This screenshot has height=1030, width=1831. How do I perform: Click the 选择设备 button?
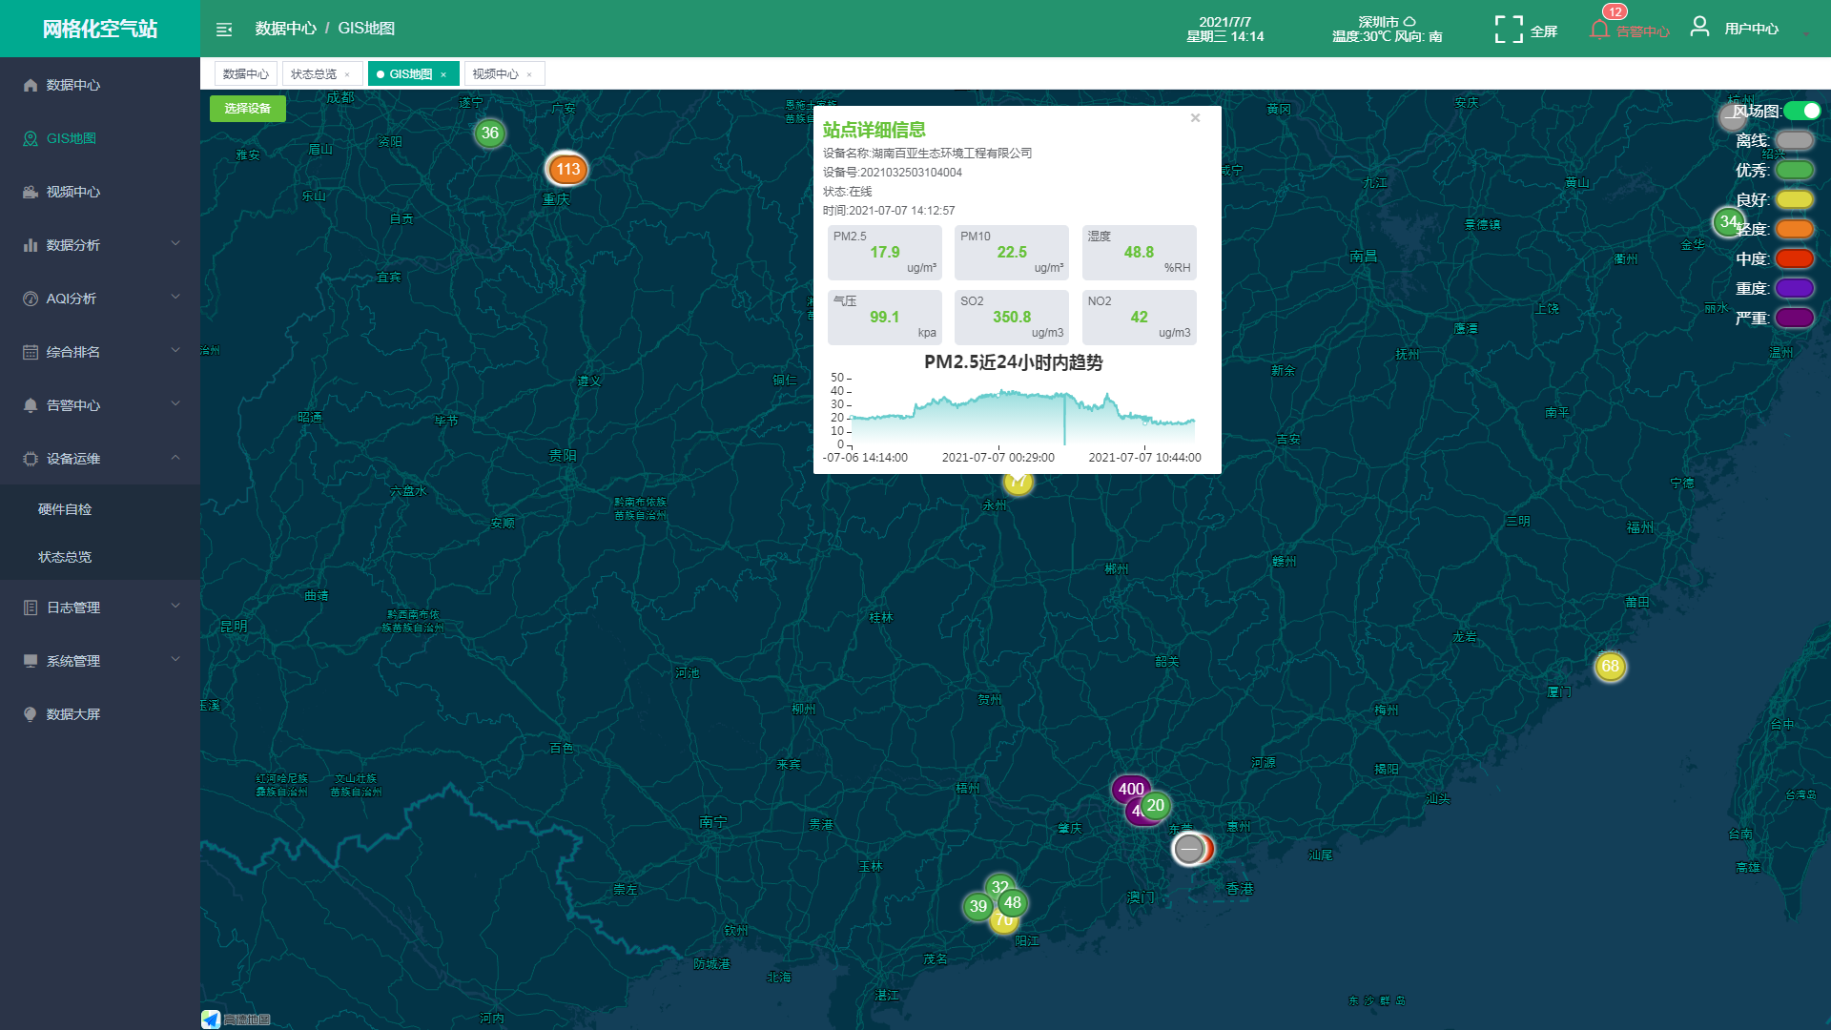(248, 109)
